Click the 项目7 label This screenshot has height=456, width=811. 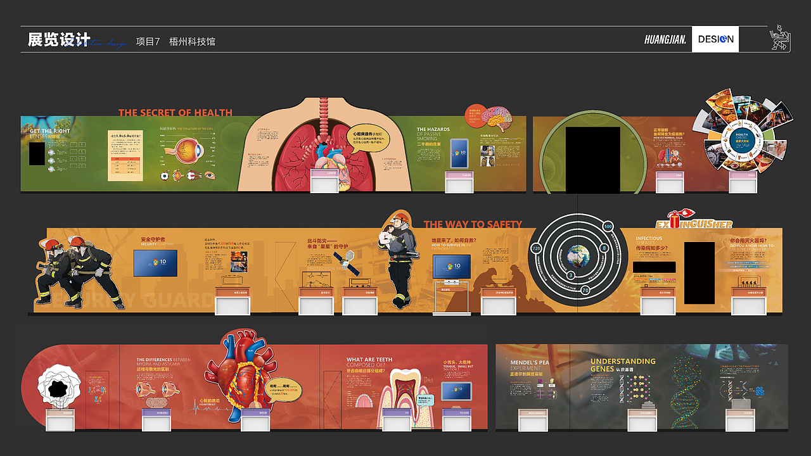148,41
